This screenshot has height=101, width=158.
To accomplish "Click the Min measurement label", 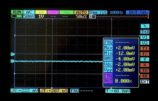I will 108,53.
